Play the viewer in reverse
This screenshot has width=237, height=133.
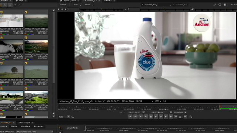pos(146,117)
